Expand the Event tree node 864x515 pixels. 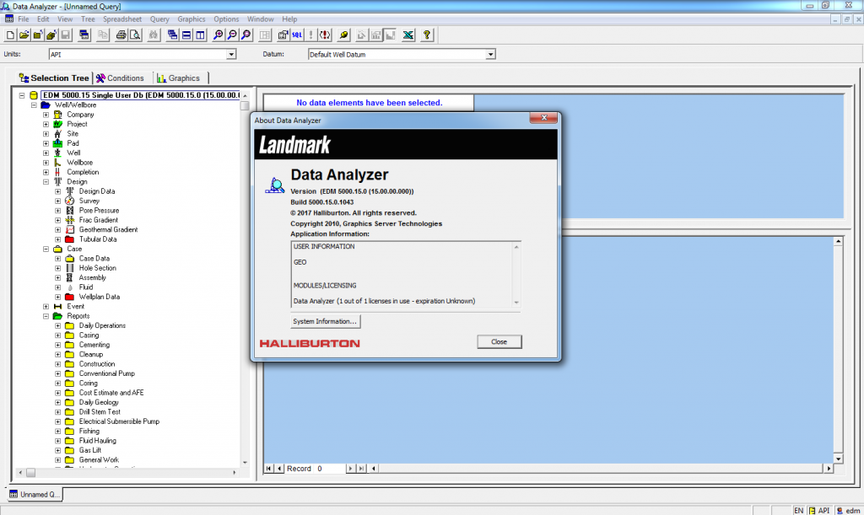(x=46, y=307)
